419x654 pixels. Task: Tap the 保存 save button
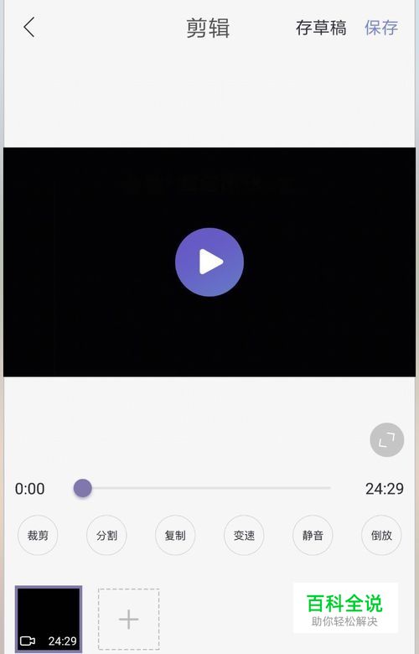(x=381, y=28)
